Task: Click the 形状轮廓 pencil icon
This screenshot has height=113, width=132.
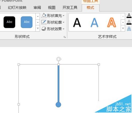Action: point(44,22)
